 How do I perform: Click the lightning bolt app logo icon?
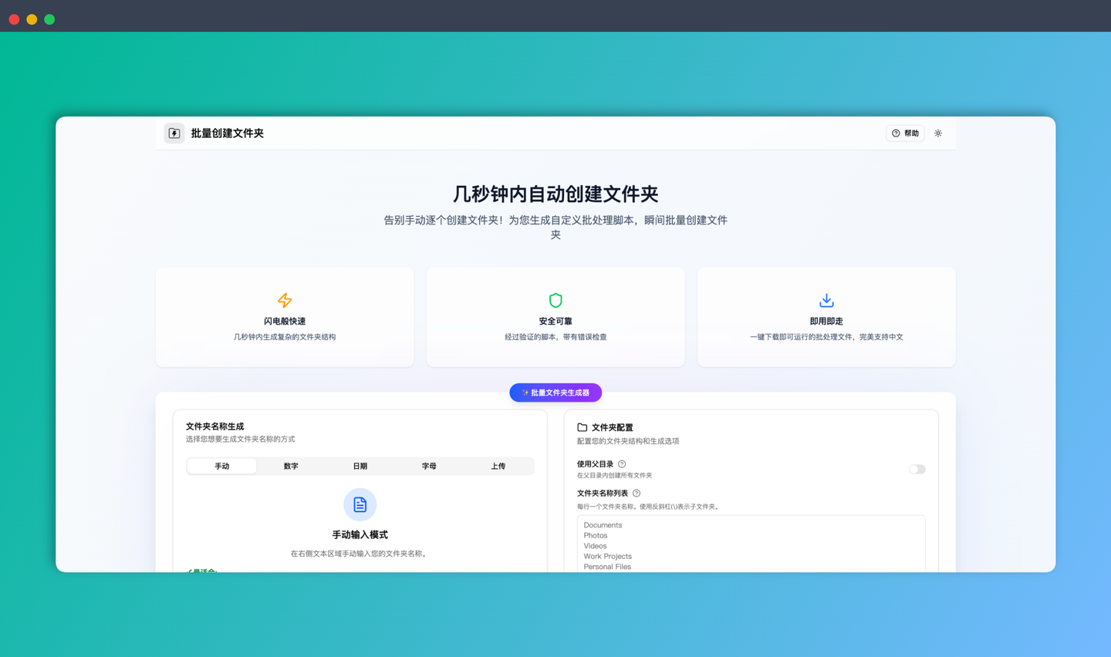coord(174,133)
